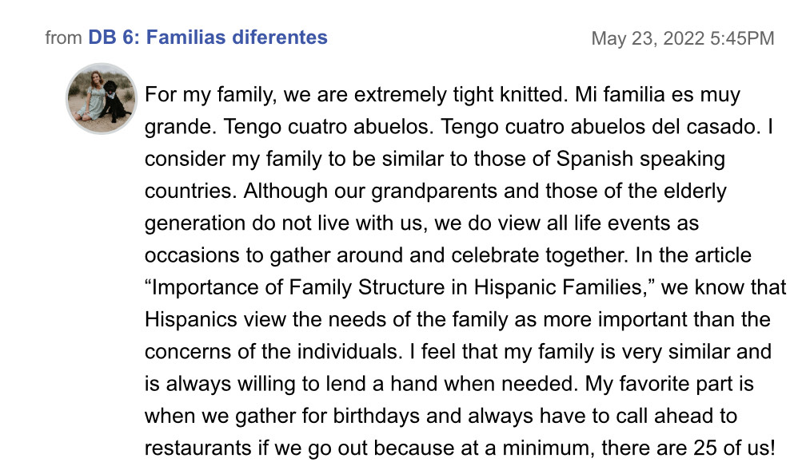This screenshot has width=806, height=470.
Task: Click the poster's profile avatar photo
Action: 102,98
